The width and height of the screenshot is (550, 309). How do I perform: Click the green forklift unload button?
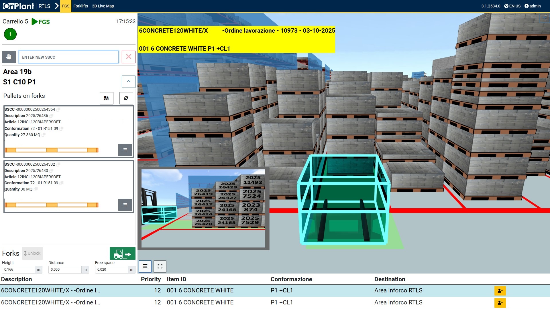pyautogui.click(x=122, y=253)
